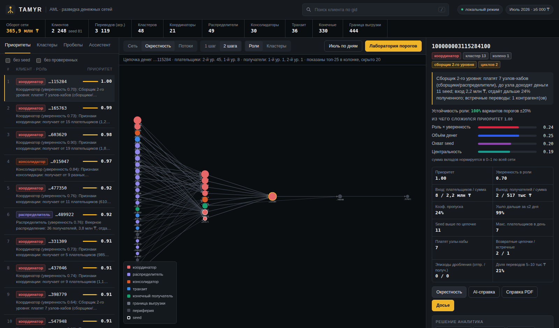Select consolidator row …015047
This screenshot has height=328, width=559.
tap(59, 168)
